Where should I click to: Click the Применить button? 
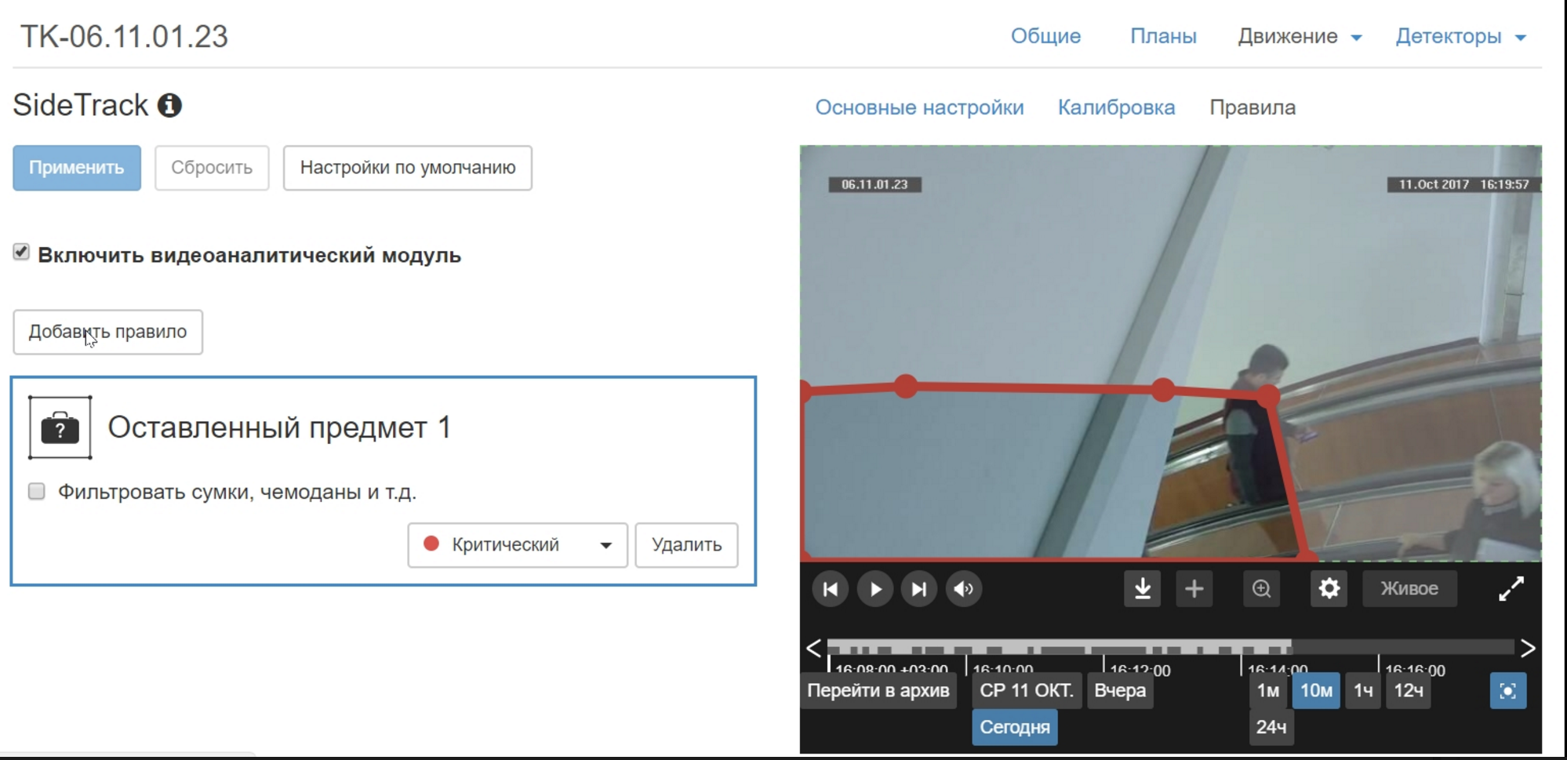[x=77, y=168]
